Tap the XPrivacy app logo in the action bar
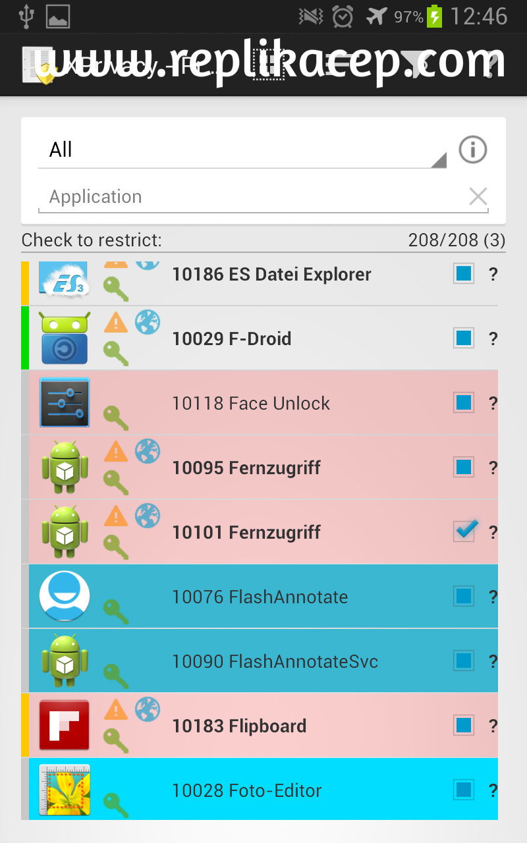This screenshot has width=527, height=843. tap(38, 65)
